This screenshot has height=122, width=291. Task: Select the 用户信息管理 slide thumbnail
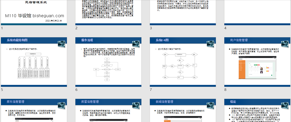257,62
